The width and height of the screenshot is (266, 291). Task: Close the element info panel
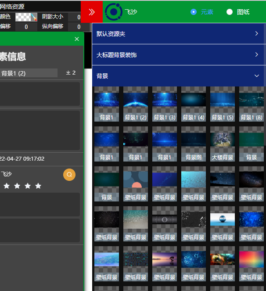pos(77,39)
